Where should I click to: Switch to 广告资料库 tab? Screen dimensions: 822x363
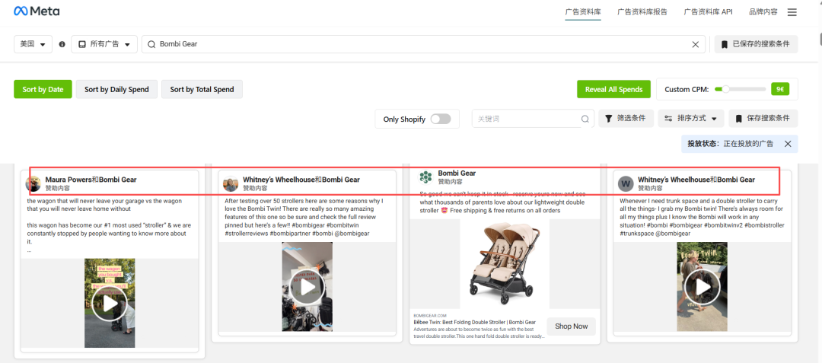tap(583, 11)
